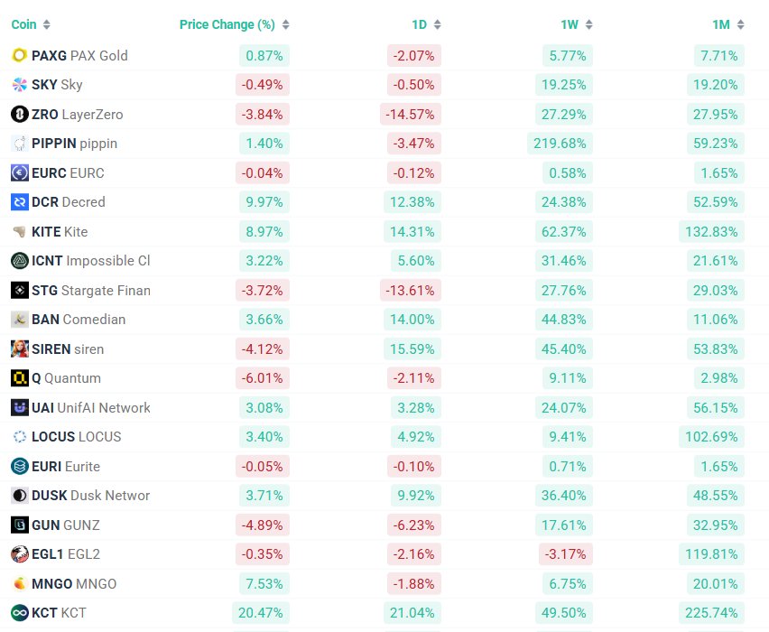Screen dimensions: 769x632
Task: Sort by Price Change (%) arrows
Action: pos(286,24)
